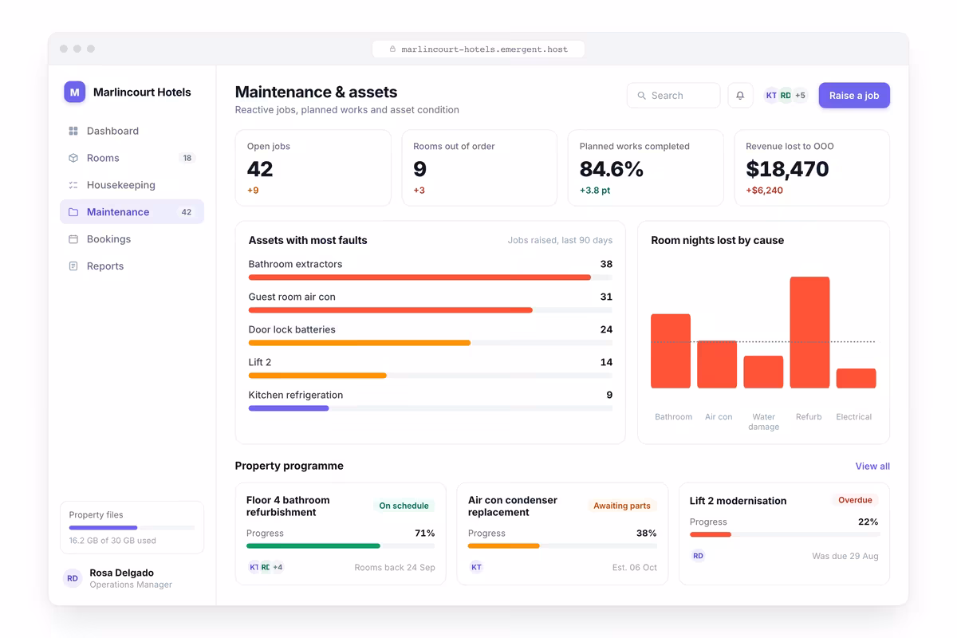Open Planned works completed 84.6% card
The image size is (957, 638).
(x=646, y=168)
